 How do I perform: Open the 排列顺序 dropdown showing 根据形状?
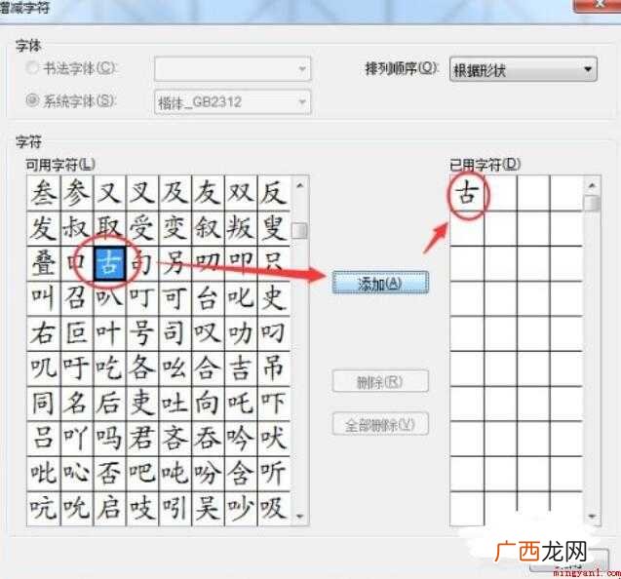[524, 70]
